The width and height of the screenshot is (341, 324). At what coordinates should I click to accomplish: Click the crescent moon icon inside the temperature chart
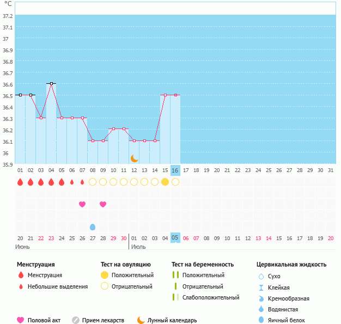135,158
